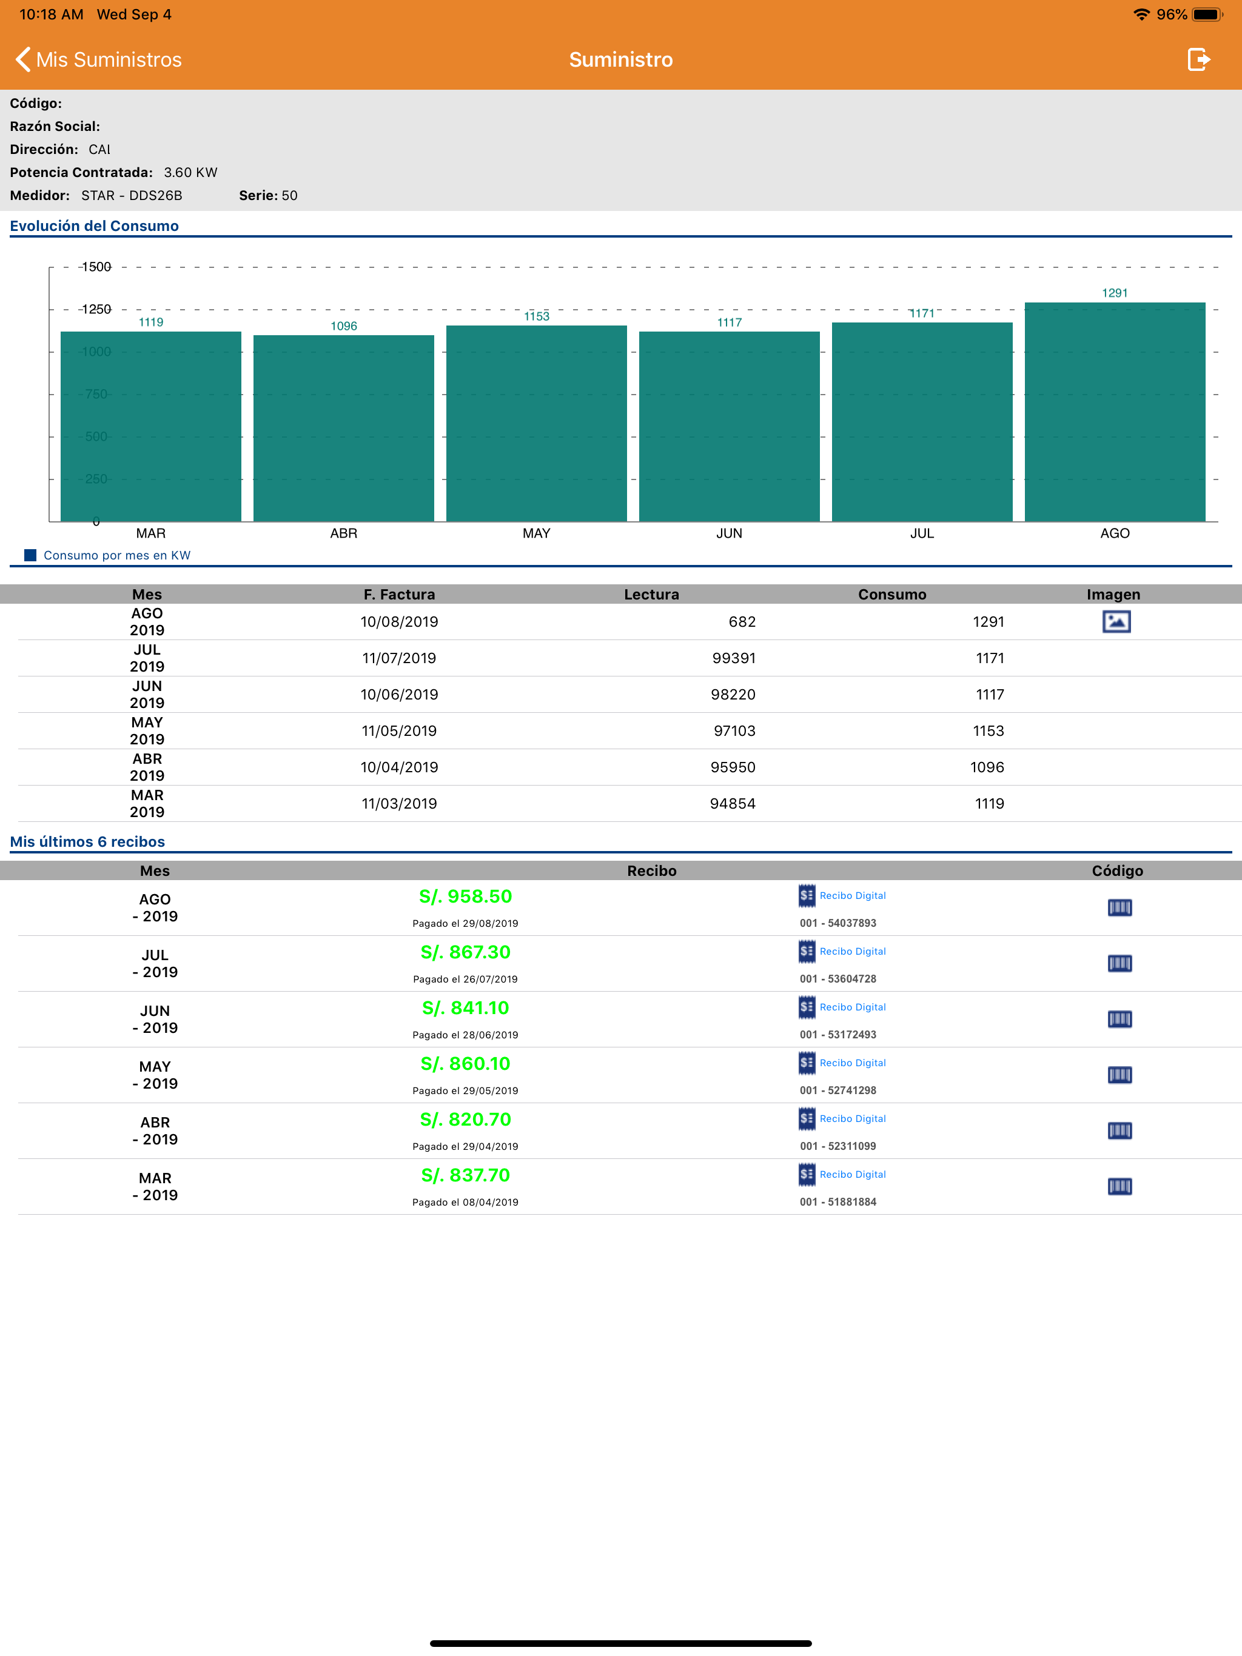
Task: Open barcode icon for JUN 2019 receipt
Action: tap(1119, 1019)
